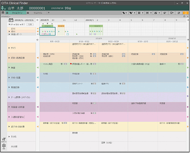
Task: Click the monitor display icon in toolbar
Action: click(172, 13)
